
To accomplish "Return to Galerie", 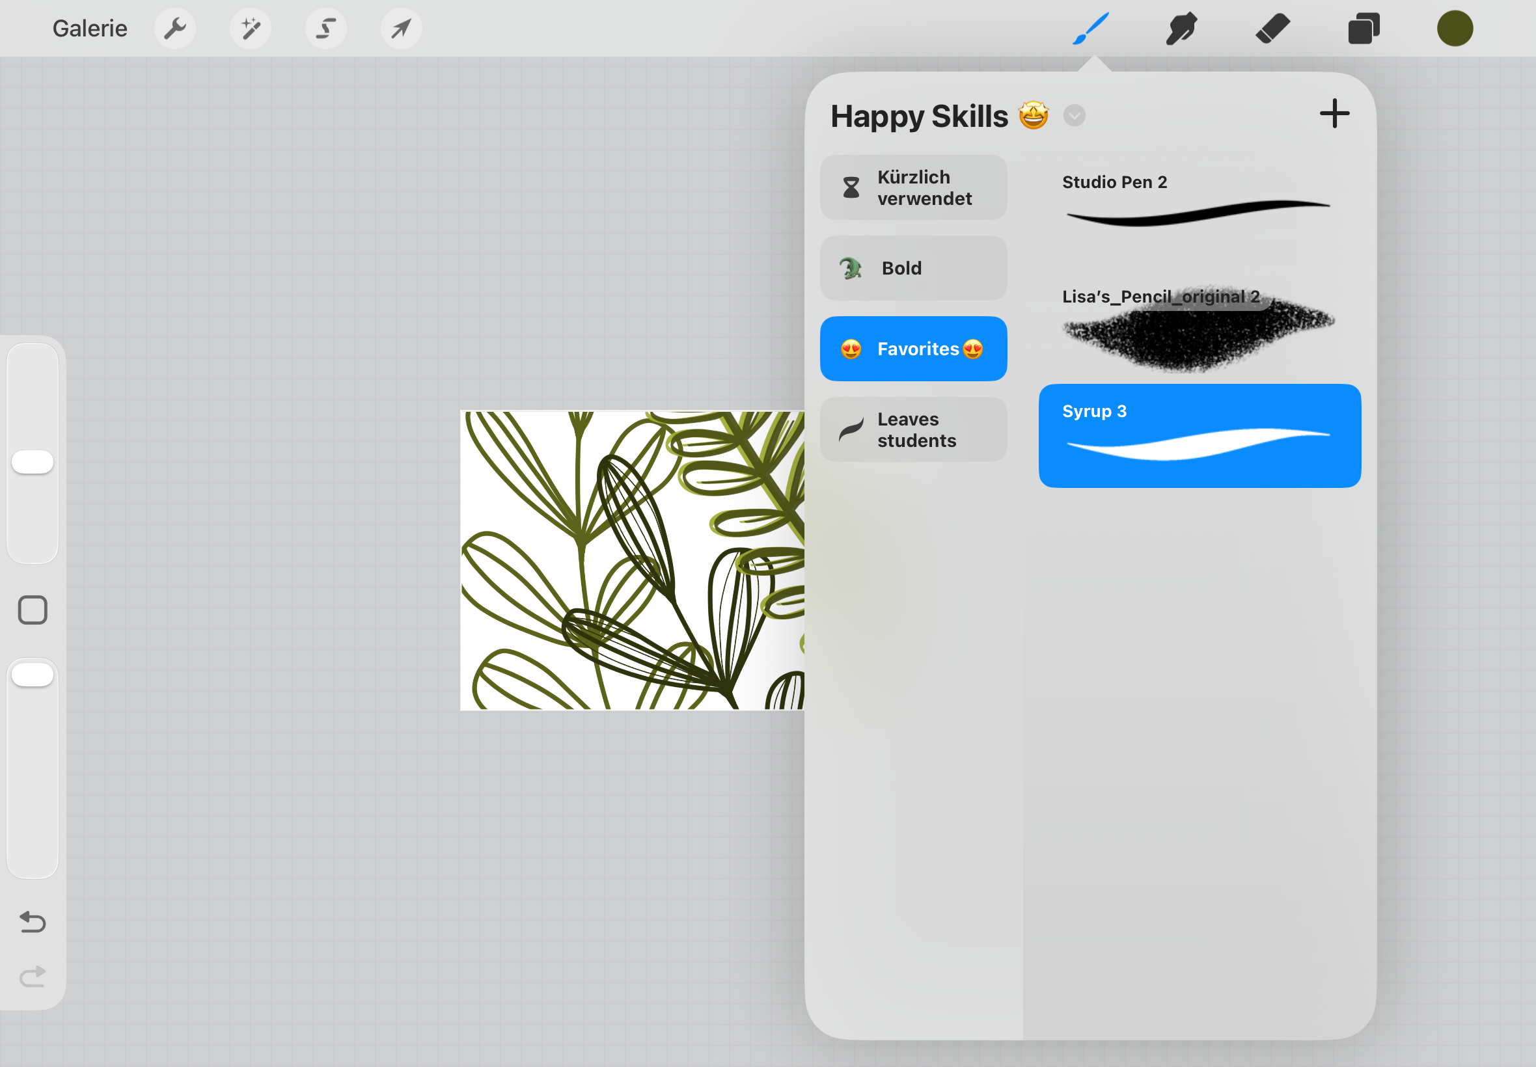I will pyautogui.click(x=90, y=29).
